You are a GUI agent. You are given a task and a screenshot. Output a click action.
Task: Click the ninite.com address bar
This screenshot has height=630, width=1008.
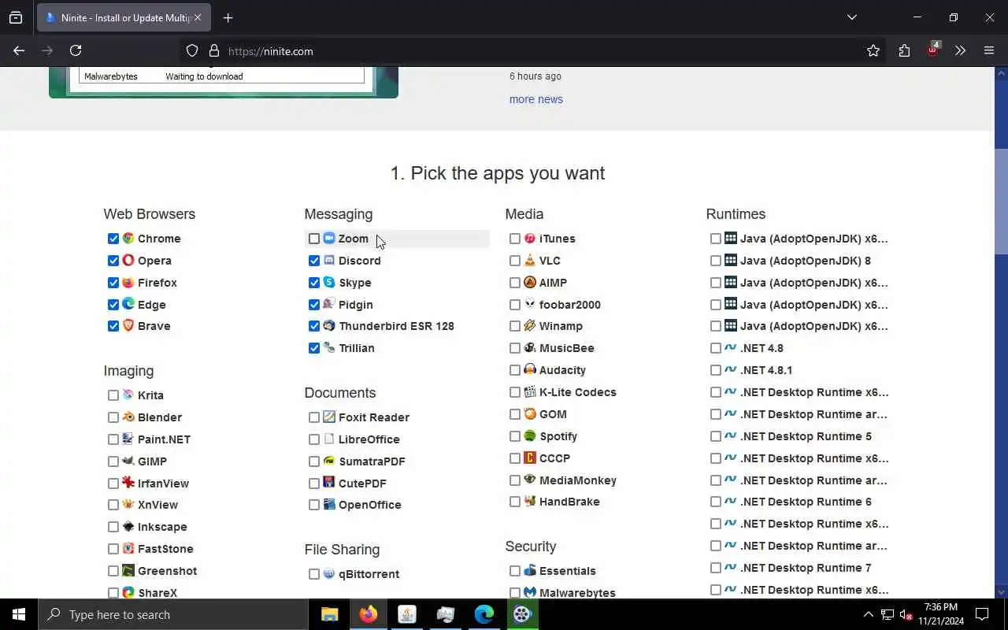pos(535,50)
